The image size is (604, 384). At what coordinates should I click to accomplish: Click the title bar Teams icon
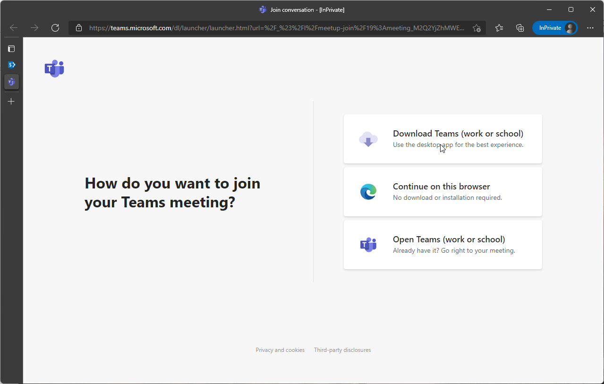[x=263, y=9]
